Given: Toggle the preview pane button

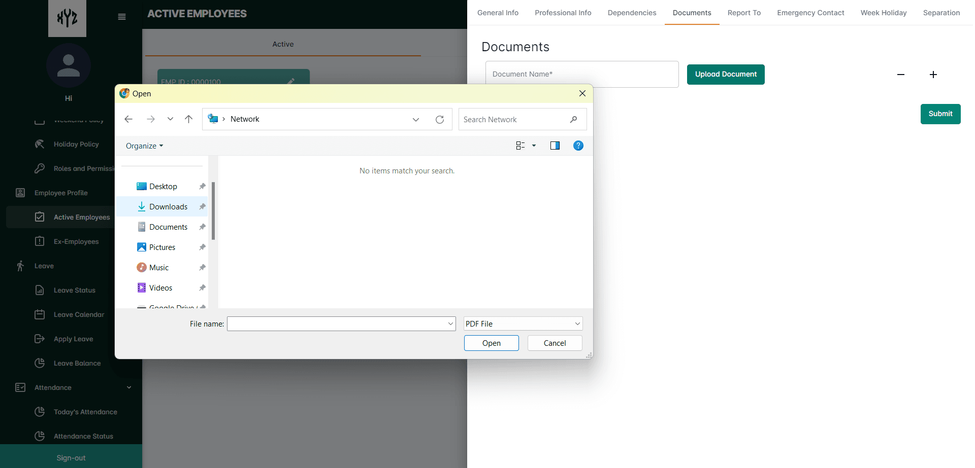Looking at the screenshot, I should [555, 146].
